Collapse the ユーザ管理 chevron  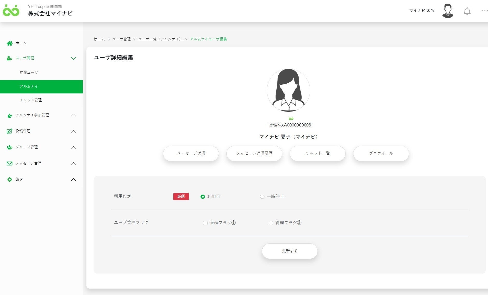pos(74,58)
